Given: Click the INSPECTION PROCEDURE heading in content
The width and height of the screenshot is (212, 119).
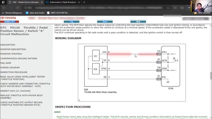Looking at the screenshot, I should tap(73, 107).
